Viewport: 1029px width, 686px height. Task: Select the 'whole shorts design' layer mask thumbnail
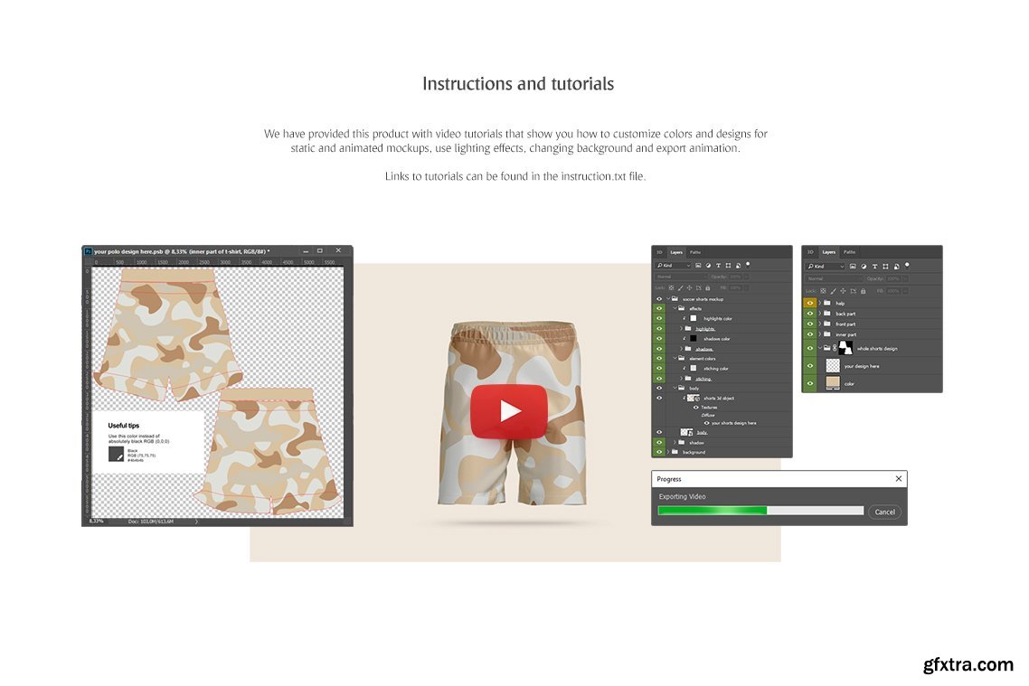847,348
